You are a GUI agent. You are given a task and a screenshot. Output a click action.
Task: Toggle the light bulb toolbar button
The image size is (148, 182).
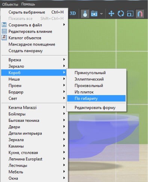coord(85,14)
